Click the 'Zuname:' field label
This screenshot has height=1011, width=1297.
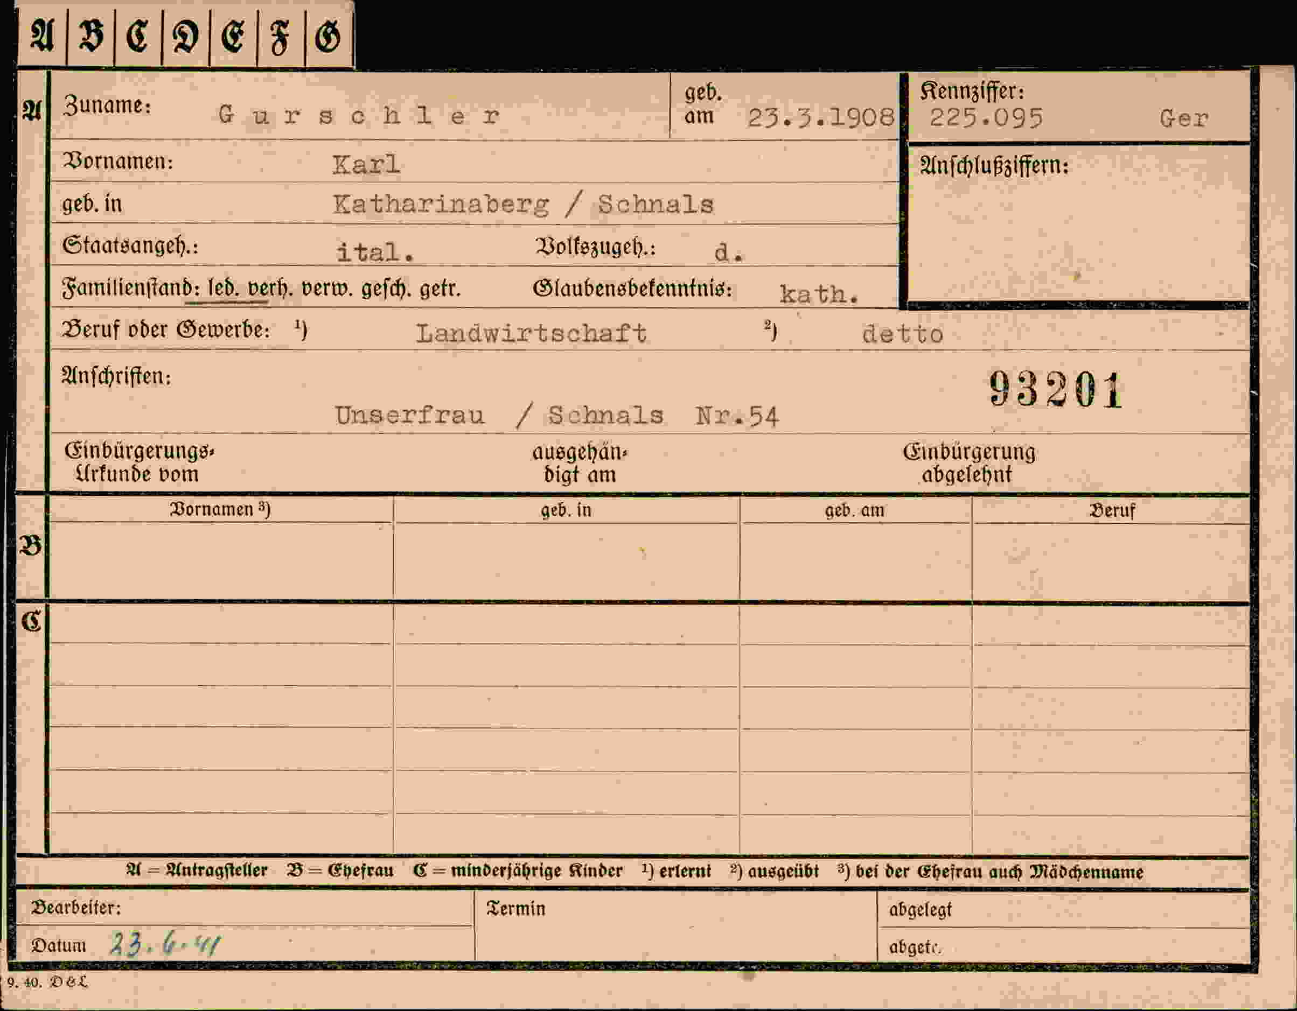point(108,105)
